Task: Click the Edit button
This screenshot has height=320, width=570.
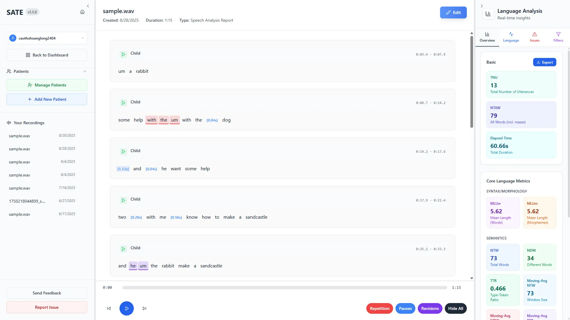Action: click(x=453, y=12)
